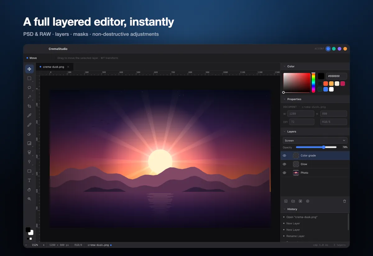Choose the purple accent color dot
This screenshot has height=256, width=373.
pyautogui.click(x=339, y=49)
